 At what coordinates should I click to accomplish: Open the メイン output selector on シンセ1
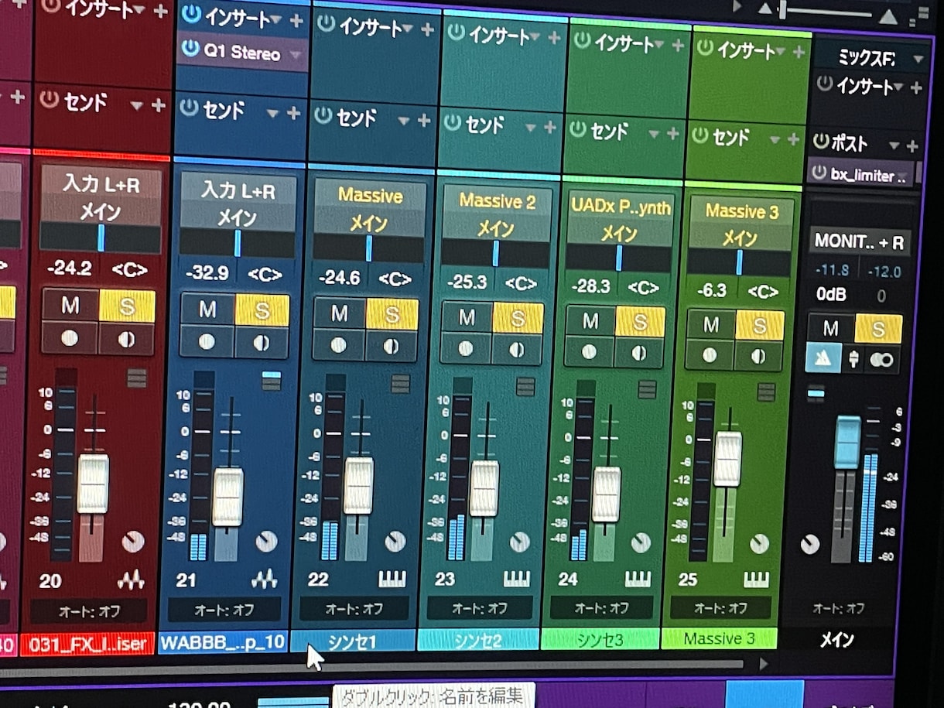tap(368, 224)
